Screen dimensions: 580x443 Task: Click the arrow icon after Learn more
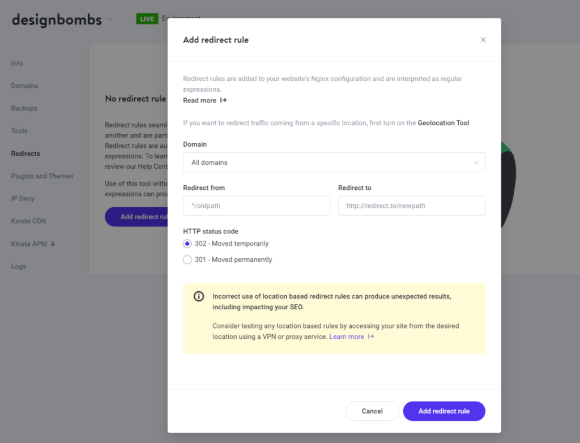371,336
